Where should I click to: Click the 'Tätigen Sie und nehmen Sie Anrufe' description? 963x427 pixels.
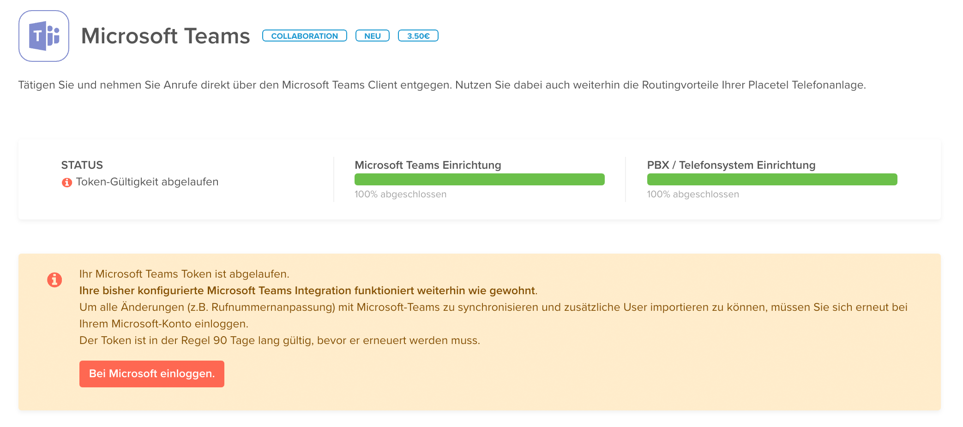(442, 85)
